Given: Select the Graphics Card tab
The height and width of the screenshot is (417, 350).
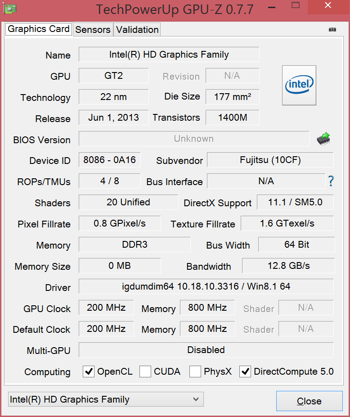Looking at the screenshot, I should pyautogui.click(x=39, y=29).
